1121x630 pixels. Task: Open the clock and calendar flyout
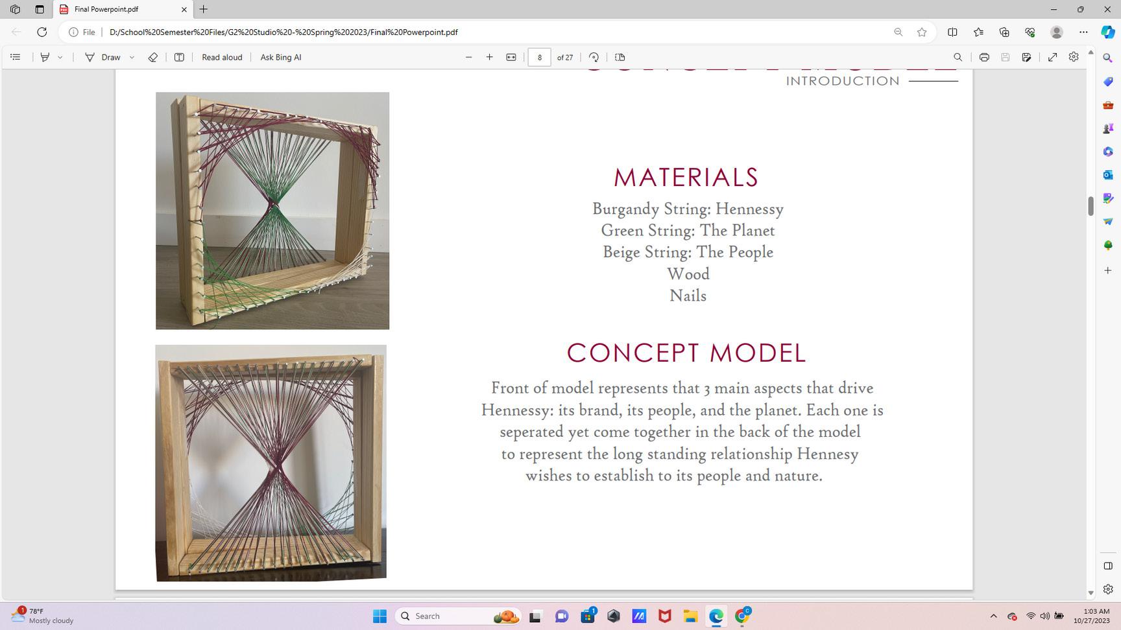pyautogui.click(x=1092, y=616)
